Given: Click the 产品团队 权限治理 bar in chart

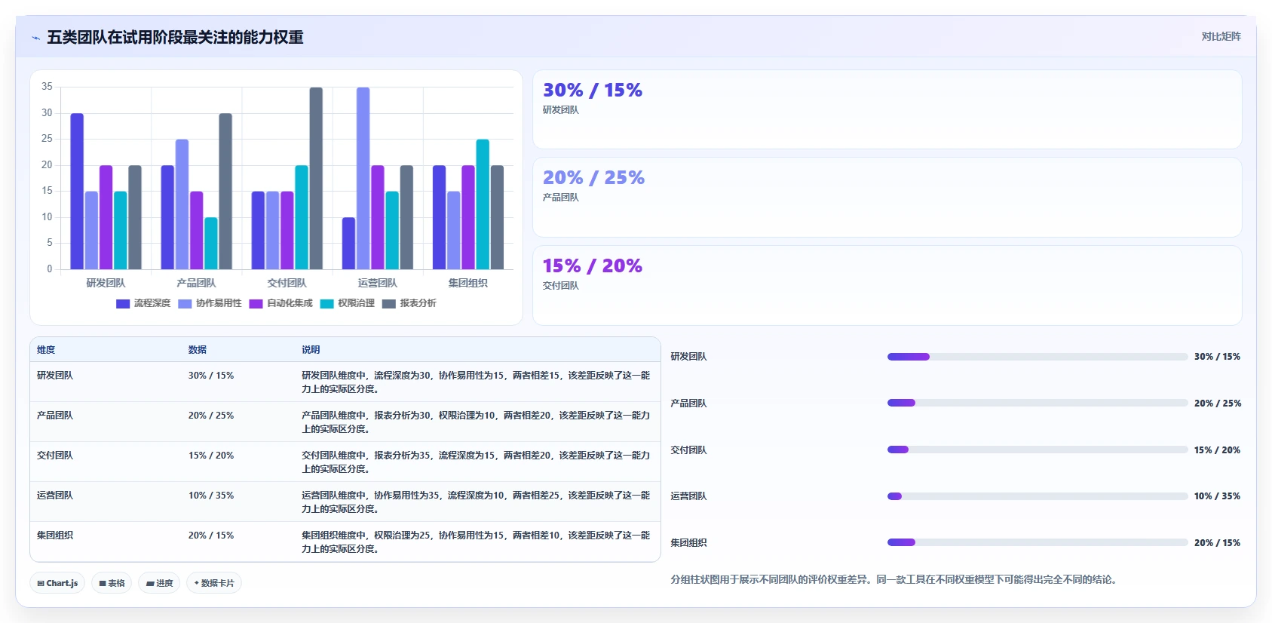Looking at the screenshot, I should 211,244.
